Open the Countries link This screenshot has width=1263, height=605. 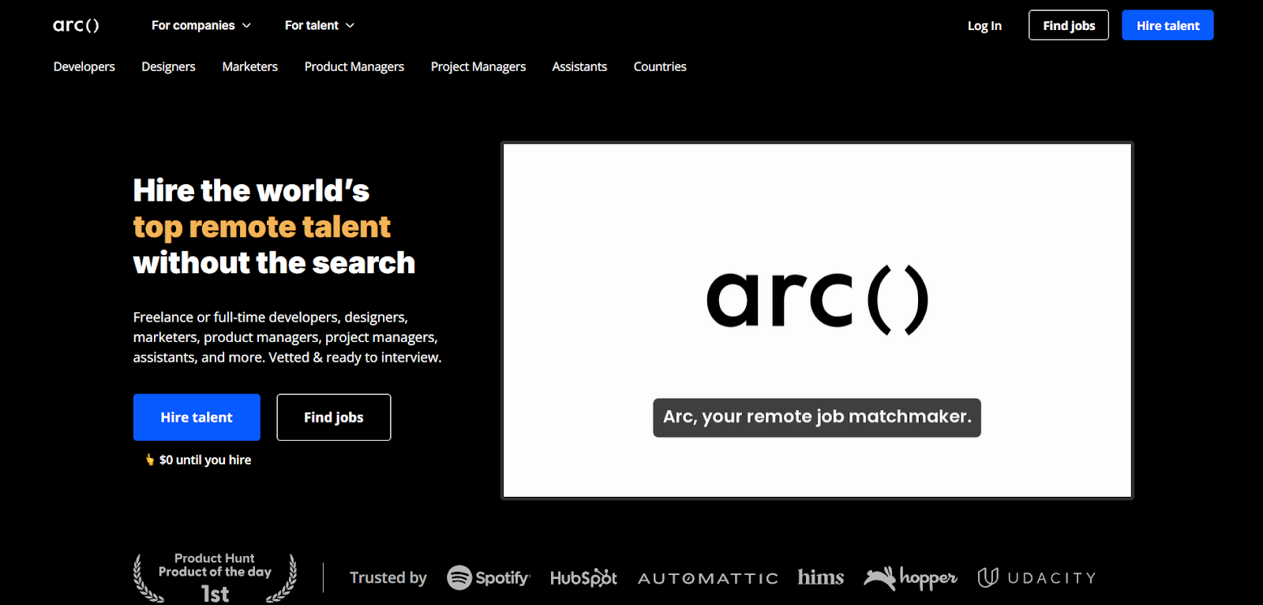[x=660, y=66]
